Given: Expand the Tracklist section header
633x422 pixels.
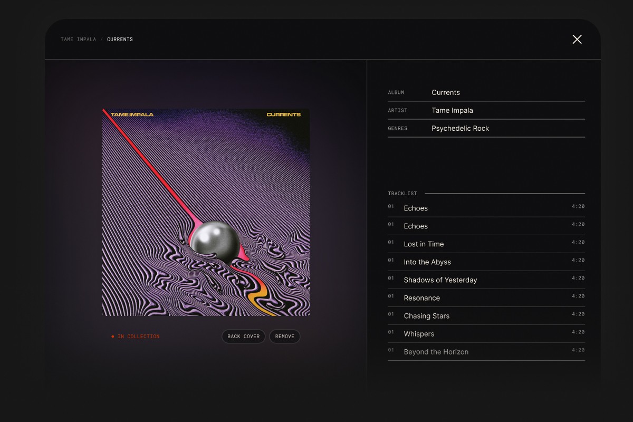Looking at the screenshot, I should [x=402, y=193].
